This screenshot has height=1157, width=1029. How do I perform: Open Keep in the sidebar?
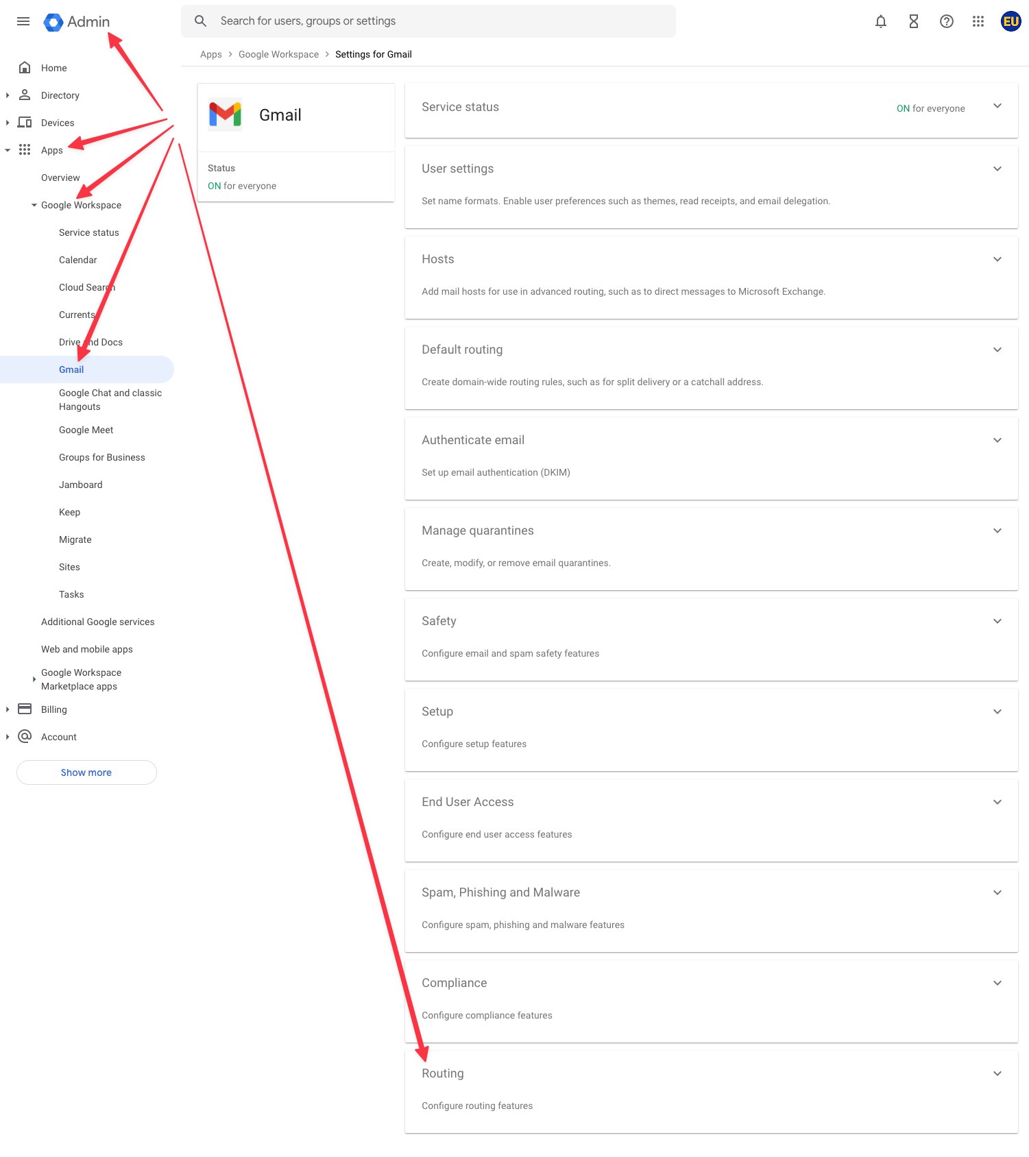(x=70, y=512)
